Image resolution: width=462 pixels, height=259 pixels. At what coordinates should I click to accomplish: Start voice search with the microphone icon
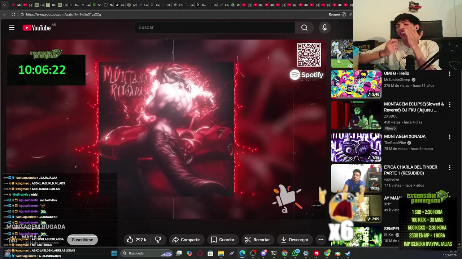pyautogui.click(x=324, y=27)
